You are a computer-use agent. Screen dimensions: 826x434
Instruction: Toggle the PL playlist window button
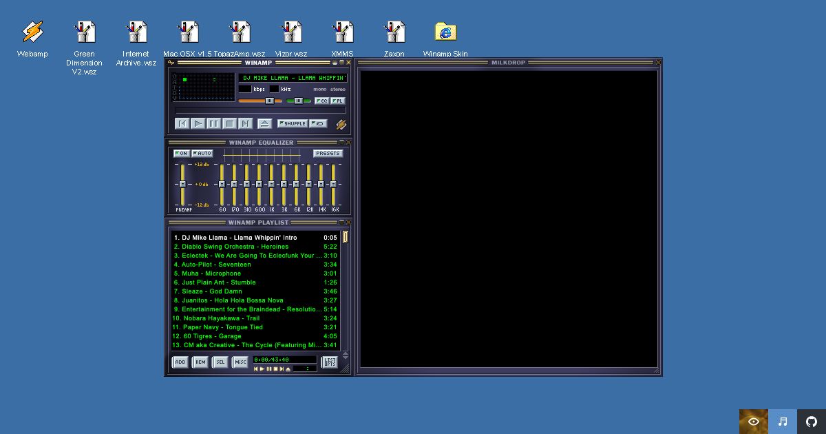tap(338, 101)
